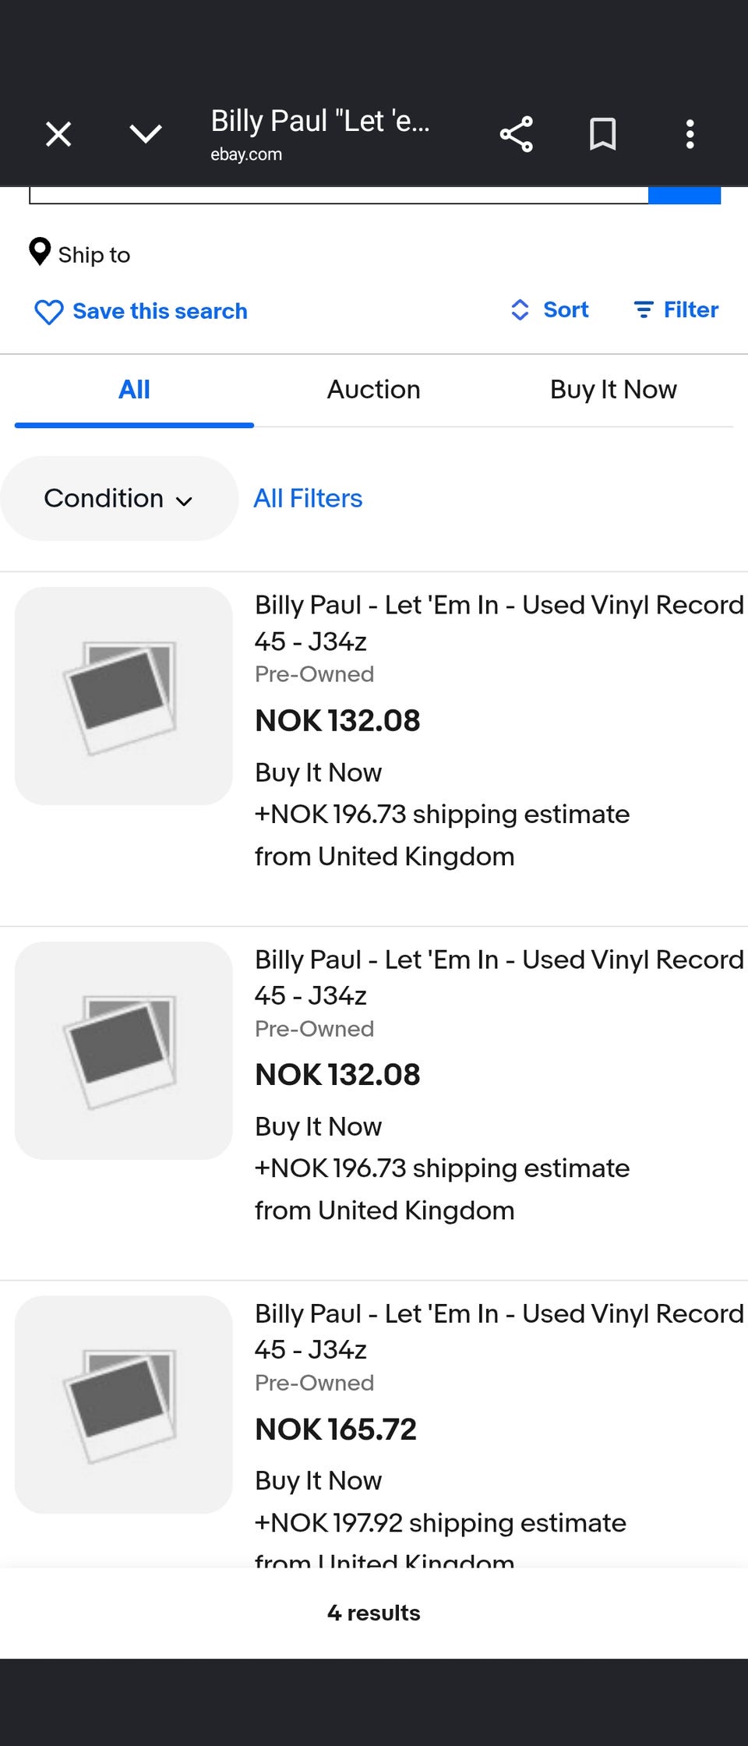
Task: Tap the search input field
Action: tap(339, 195)
